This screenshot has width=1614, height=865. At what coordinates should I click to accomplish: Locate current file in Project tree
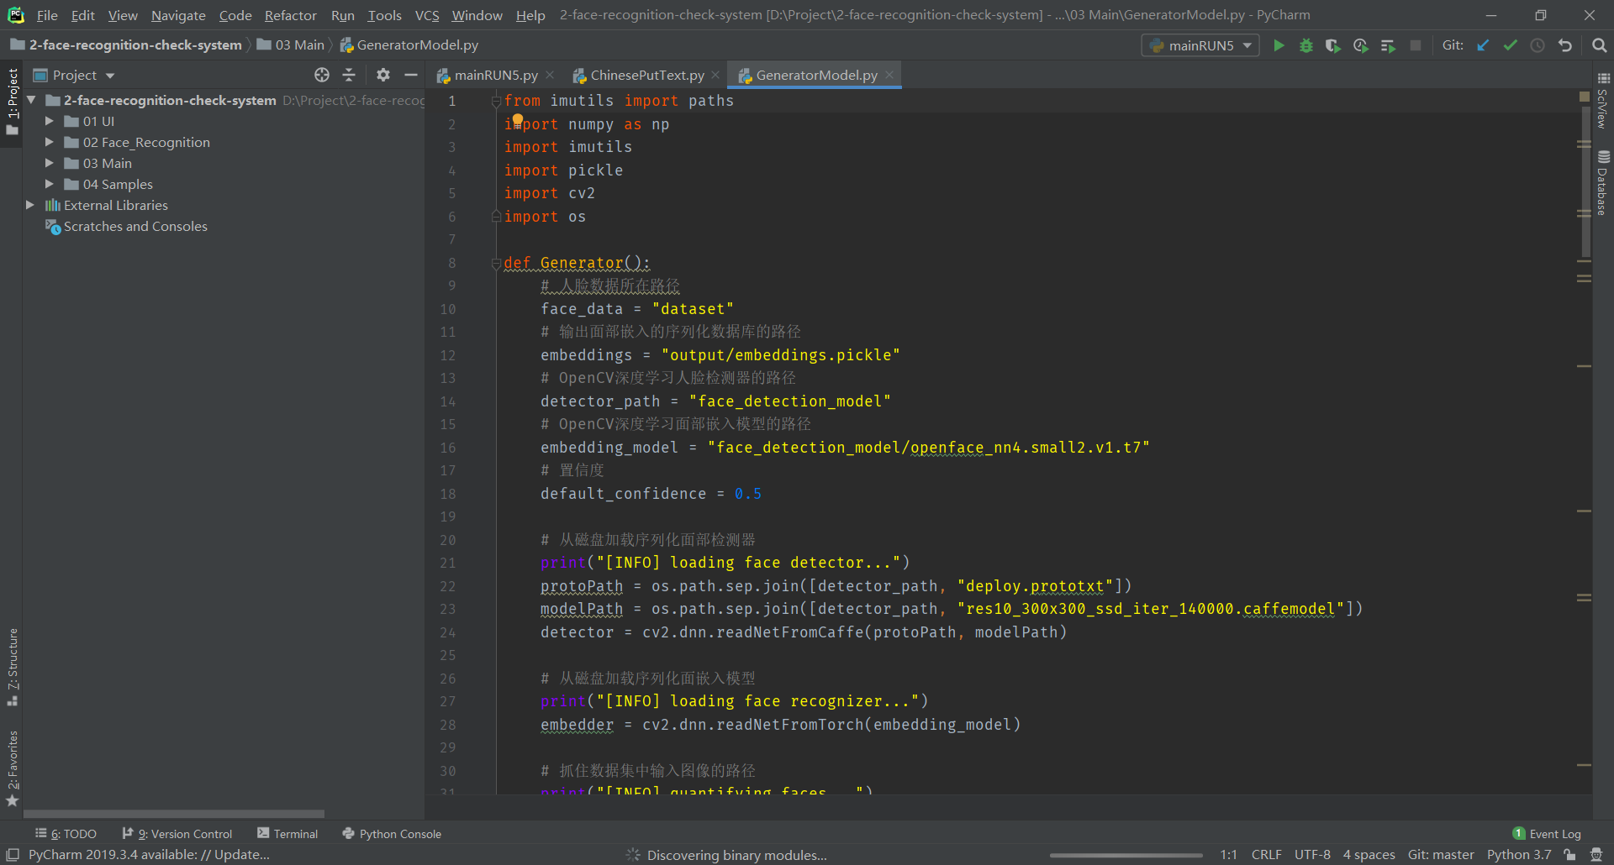pyautogui.click(x=322, y=75)
